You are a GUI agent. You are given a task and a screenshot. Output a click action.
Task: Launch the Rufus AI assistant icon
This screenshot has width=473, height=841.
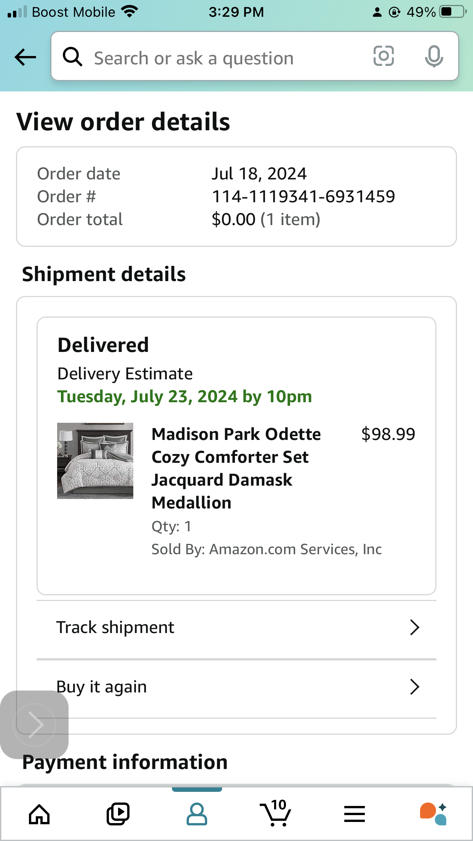coord(433,814)
